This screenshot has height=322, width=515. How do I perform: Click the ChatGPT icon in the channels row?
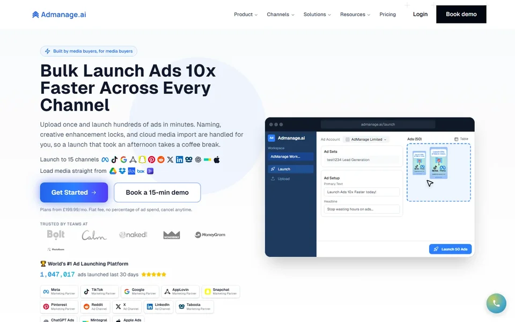198,160
